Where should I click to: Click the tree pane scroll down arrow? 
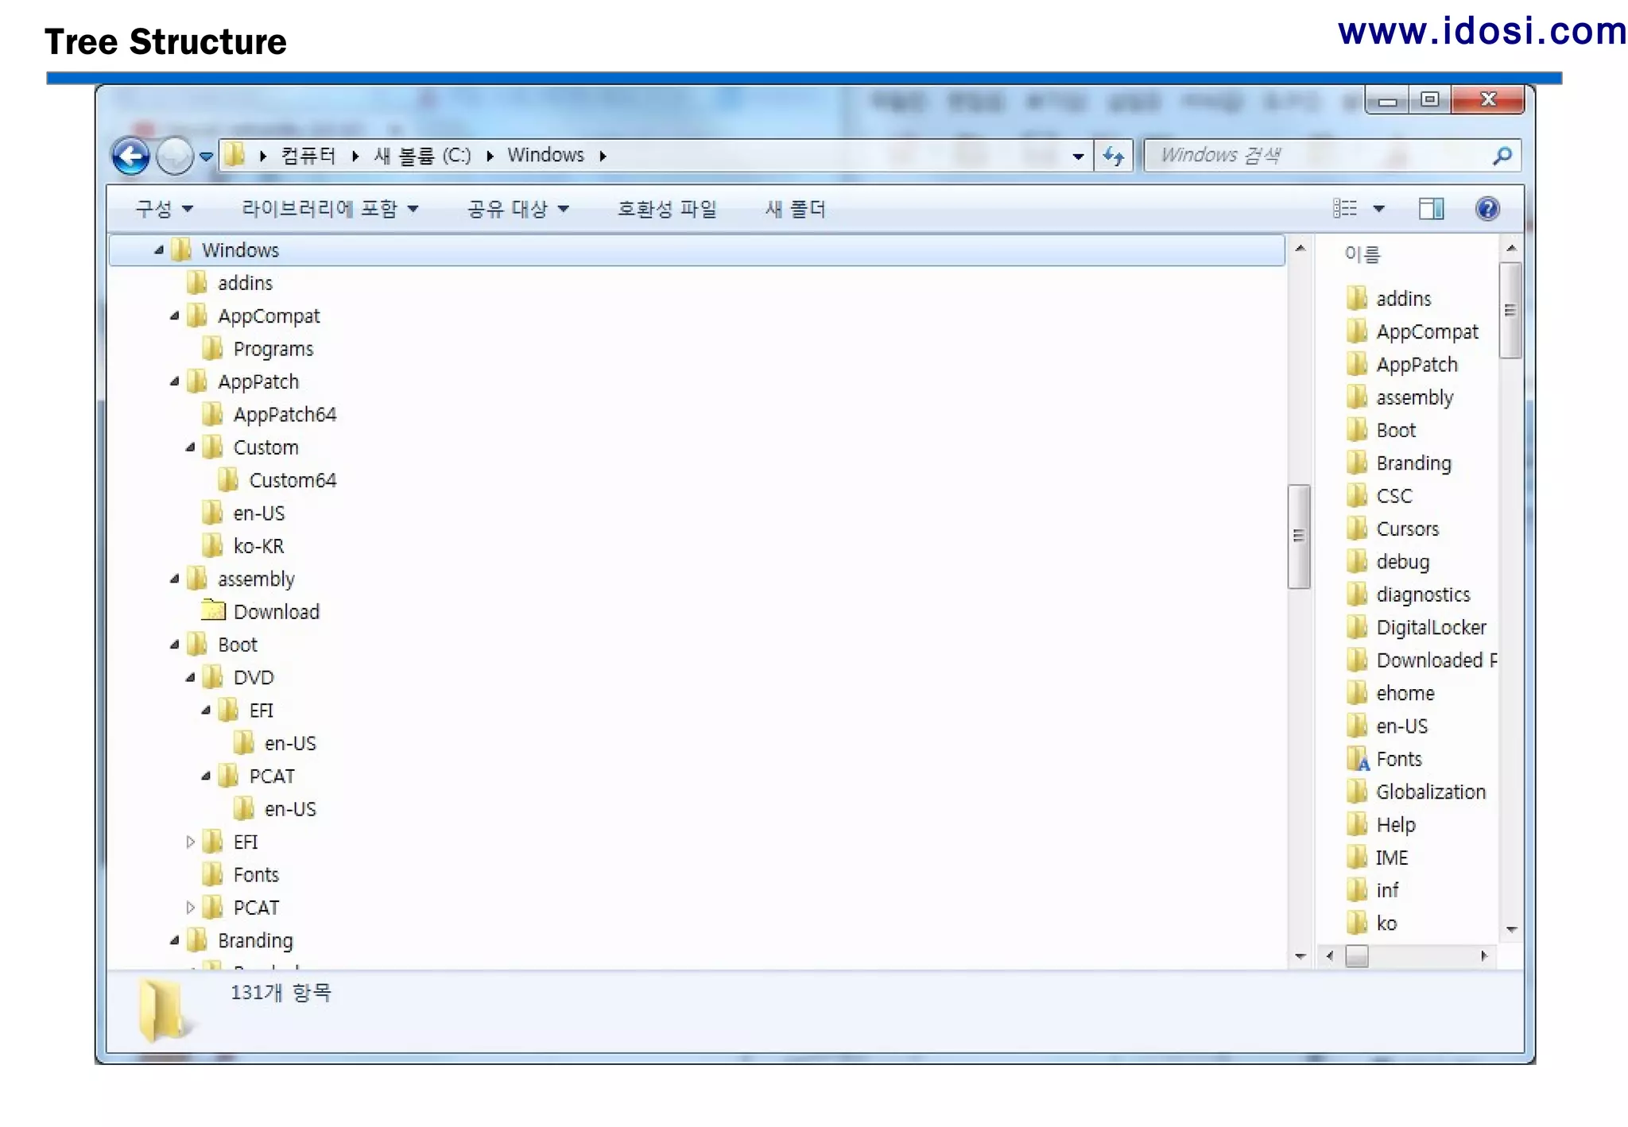click(x=1300, y=956)
